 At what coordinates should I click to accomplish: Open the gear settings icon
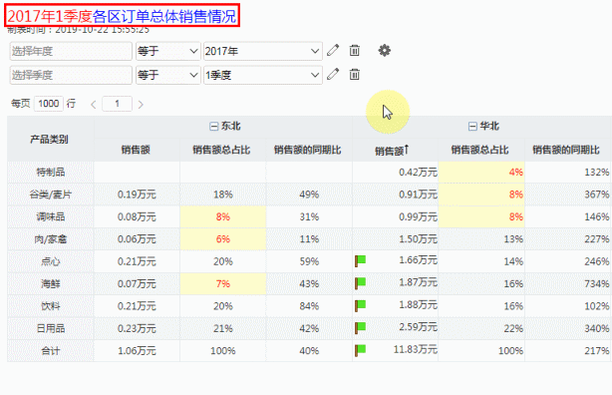[385, 51]
